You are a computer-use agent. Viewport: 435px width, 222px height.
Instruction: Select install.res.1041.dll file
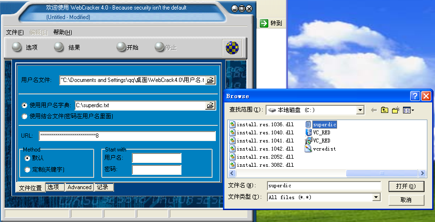[x=262, y=141]
